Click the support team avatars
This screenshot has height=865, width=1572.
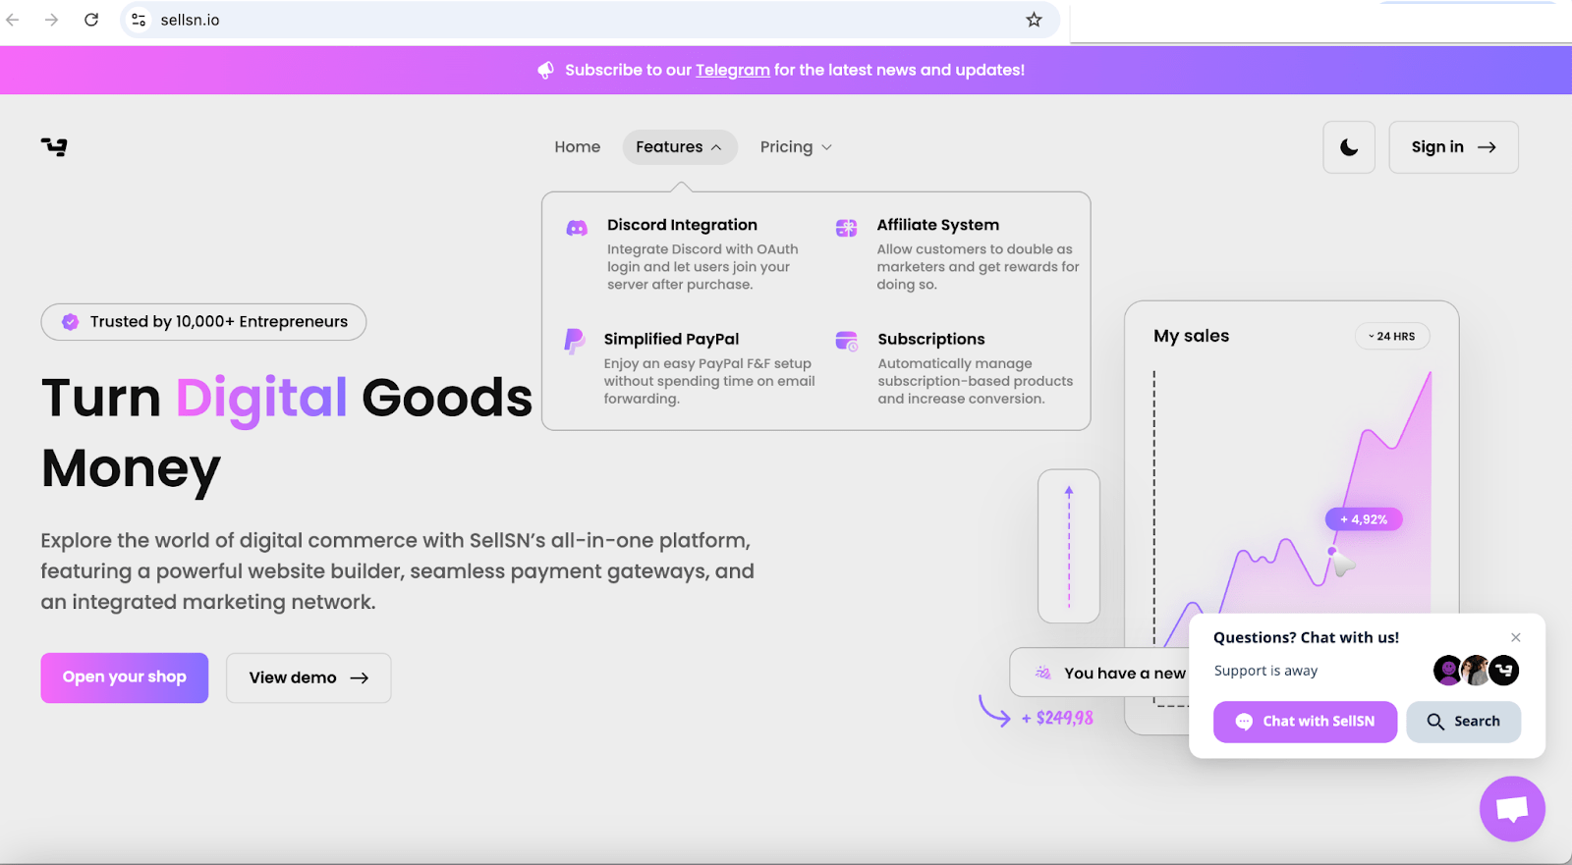[1476, 671]
